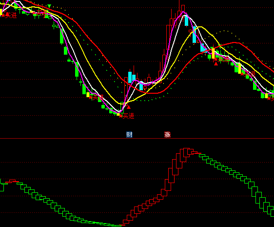Click the red up-triangle below the yellow-line crossover candle
Image resolution: width=274 pixels, height=227 pixels.
pos(216,64)
